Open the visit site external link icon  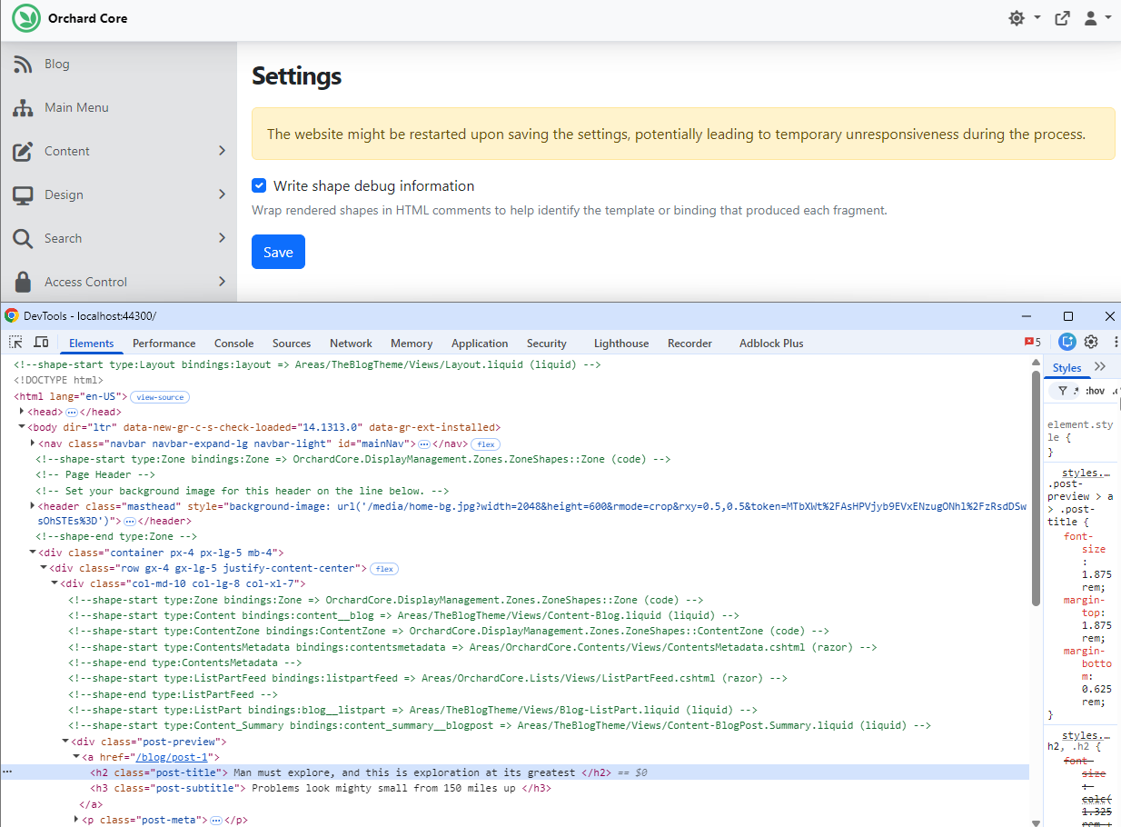(1062, 18)
